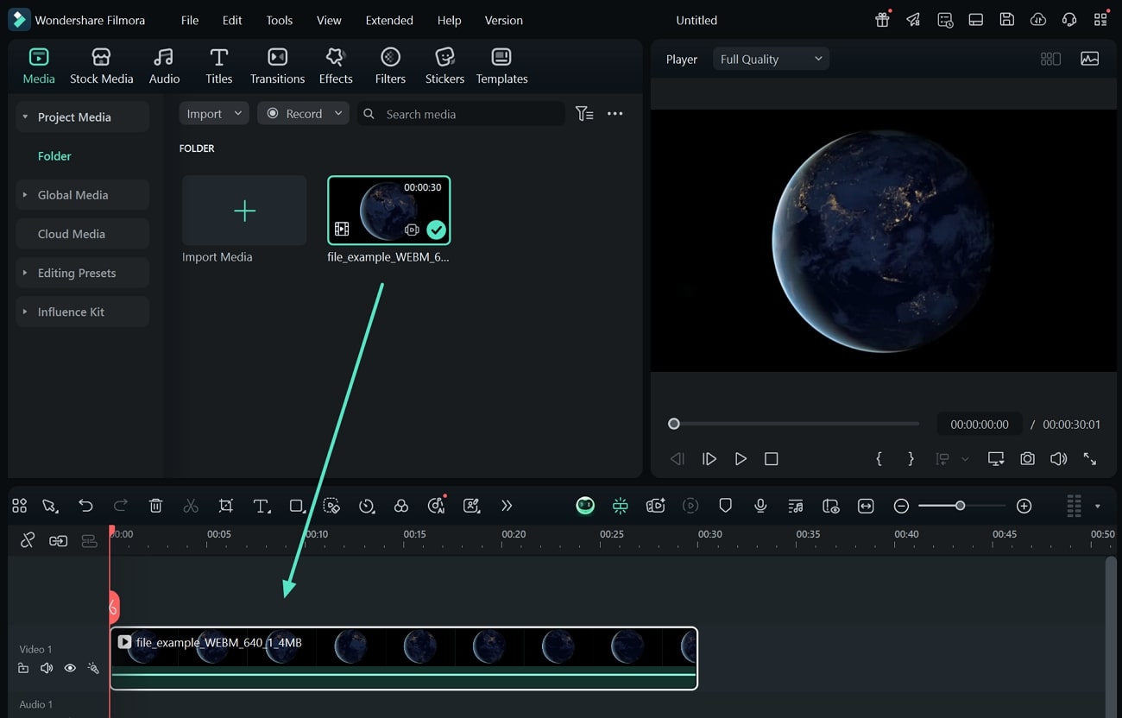
Task: Take a snapshot with camera icon
Action: pos(1027,459)
